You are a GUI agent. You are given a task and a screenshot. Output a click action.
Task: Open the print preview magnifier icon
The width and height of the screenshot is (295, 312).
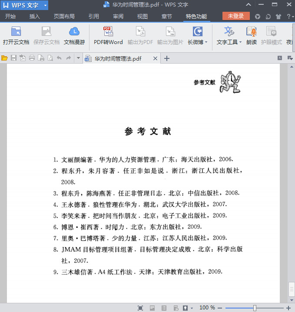click(x=50, y=58)
